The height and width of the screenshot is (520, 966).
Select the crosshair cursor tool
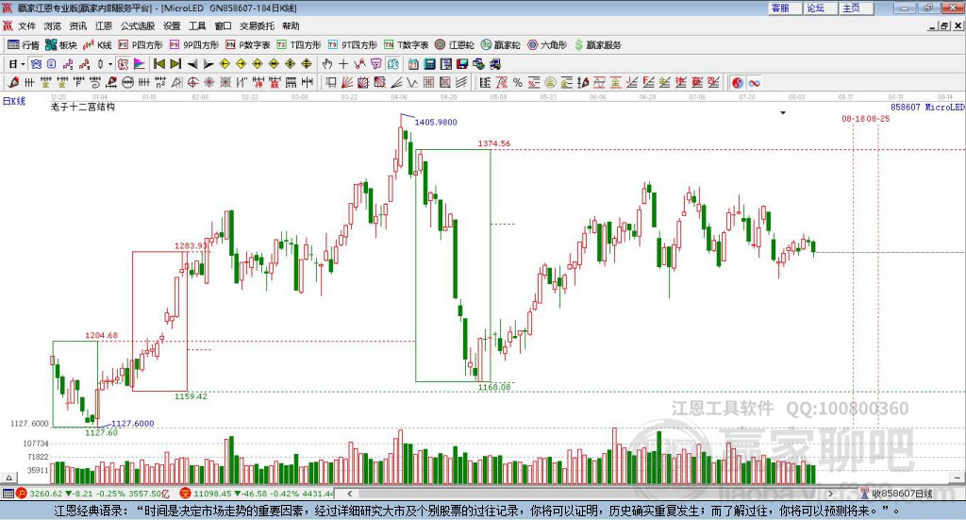(343, 64)
